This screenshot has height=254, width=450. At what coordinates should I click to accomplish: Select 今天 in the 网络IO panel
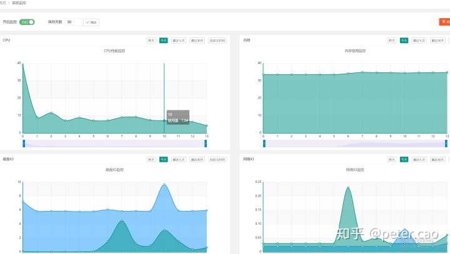pos(404,160)
